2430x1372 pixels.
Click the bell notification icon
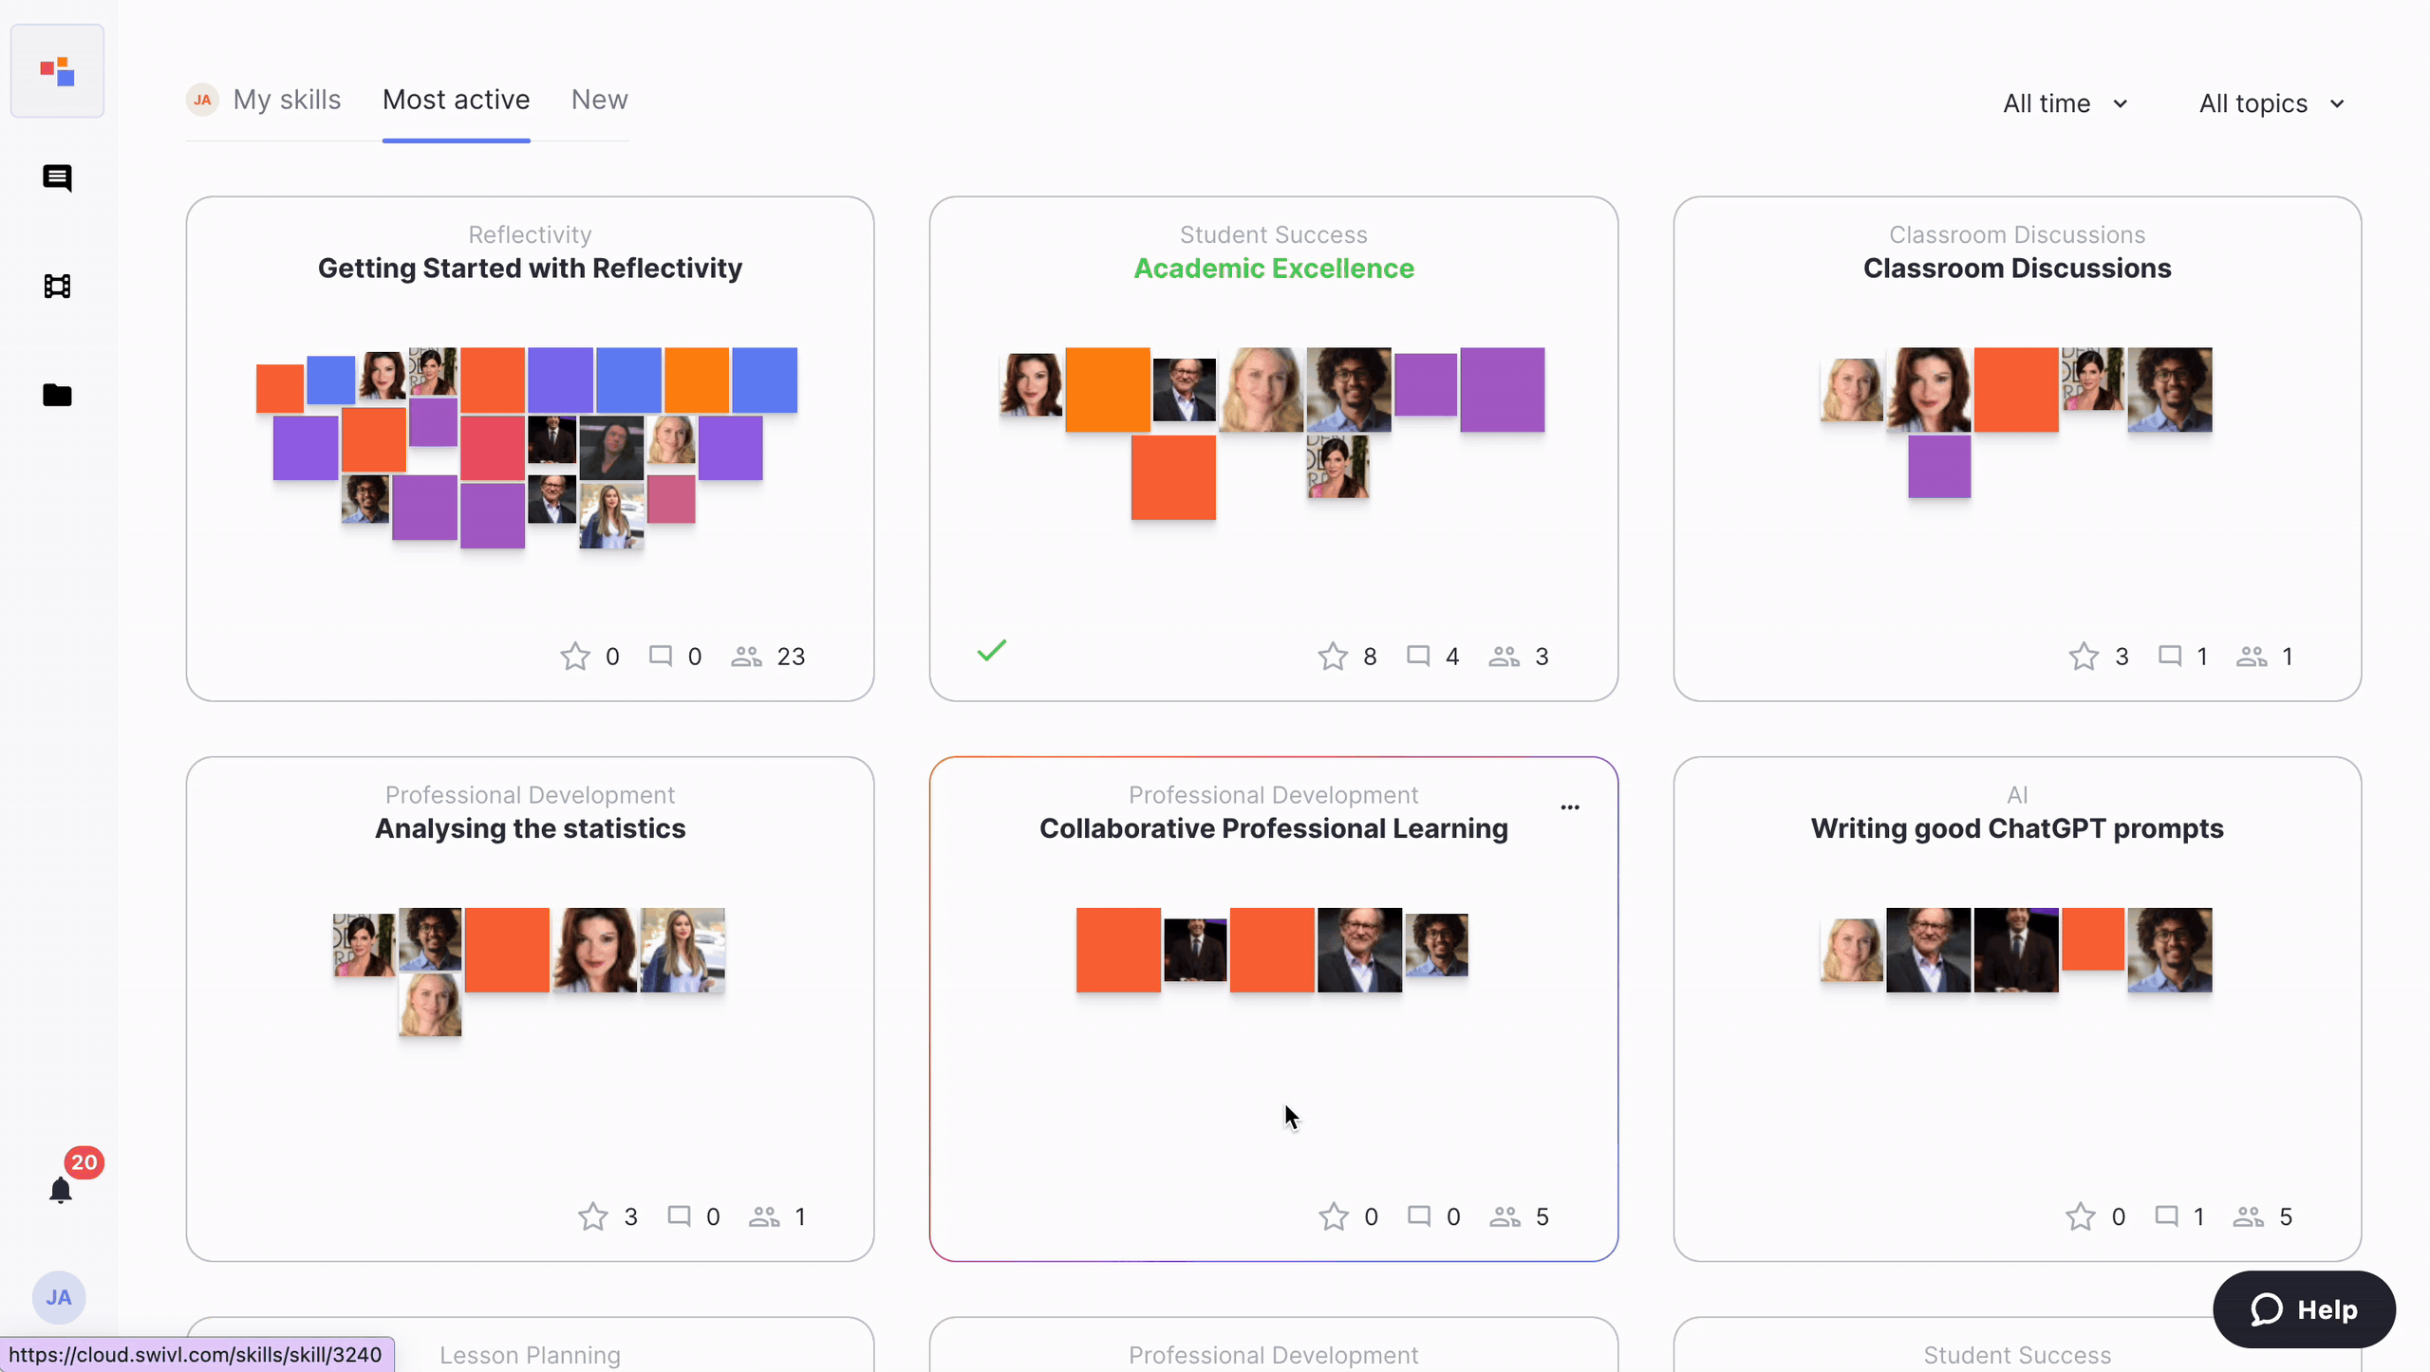(x=59, y=1190)
